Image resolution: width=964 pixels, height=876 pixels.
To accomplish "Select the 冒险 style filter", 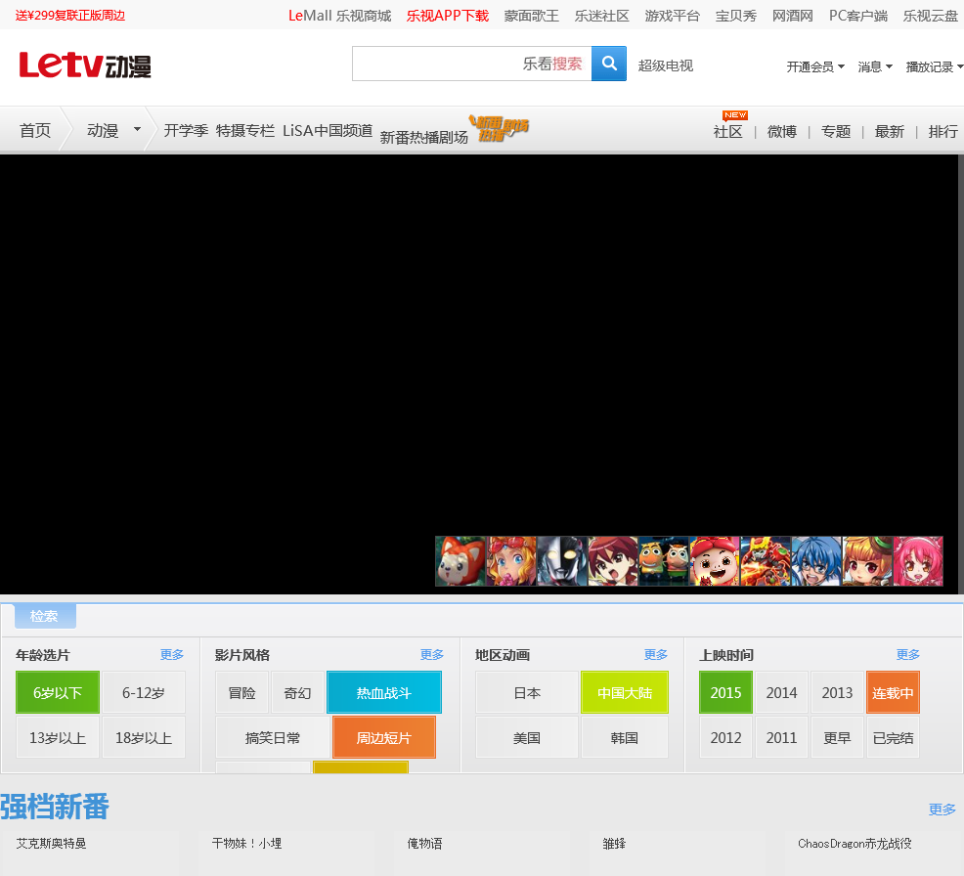I will [x=241, y=692].
